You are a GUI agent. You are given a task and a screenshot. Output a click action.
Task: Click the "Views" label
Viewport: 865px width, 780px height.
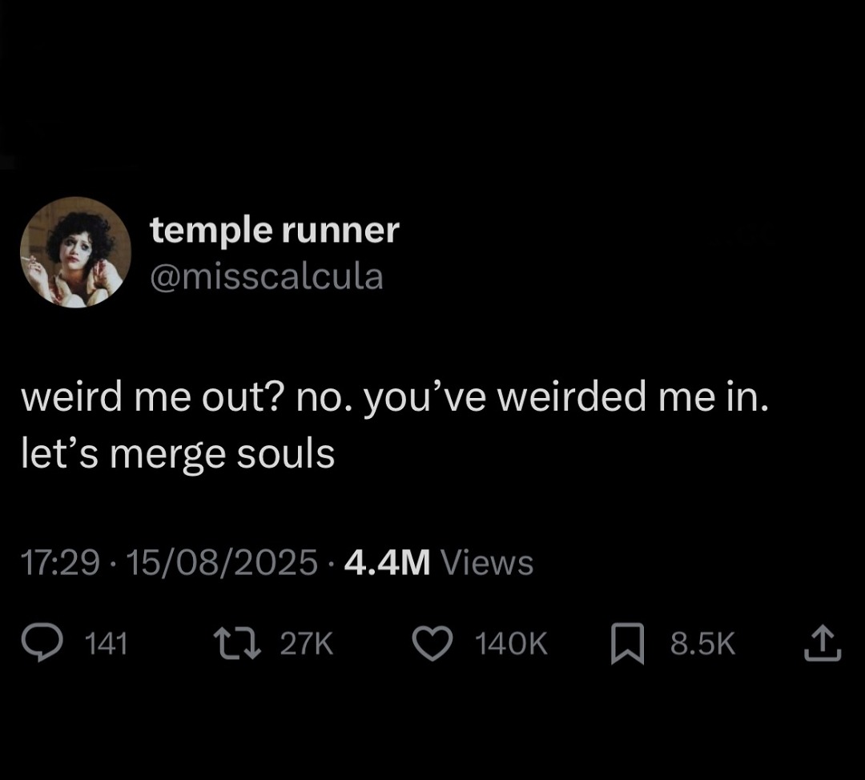487,562
